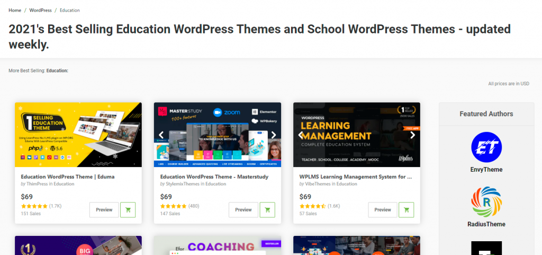Preview the WPLMS theme
The width and height of the screenshot is (542, 255).
click(383, 210)
